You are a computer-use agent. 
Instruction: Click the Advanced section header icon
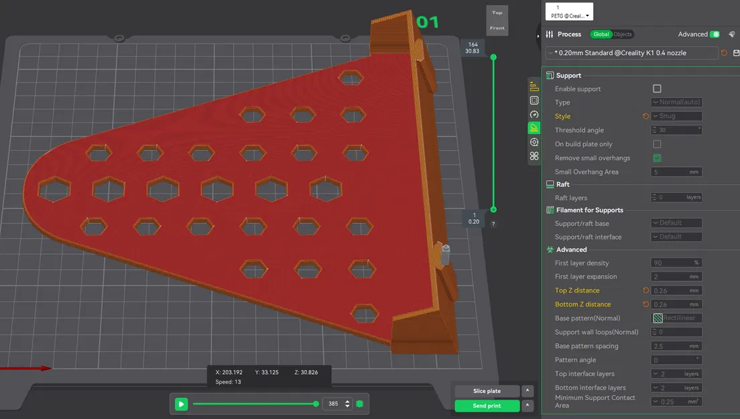[x=550, y=249]
